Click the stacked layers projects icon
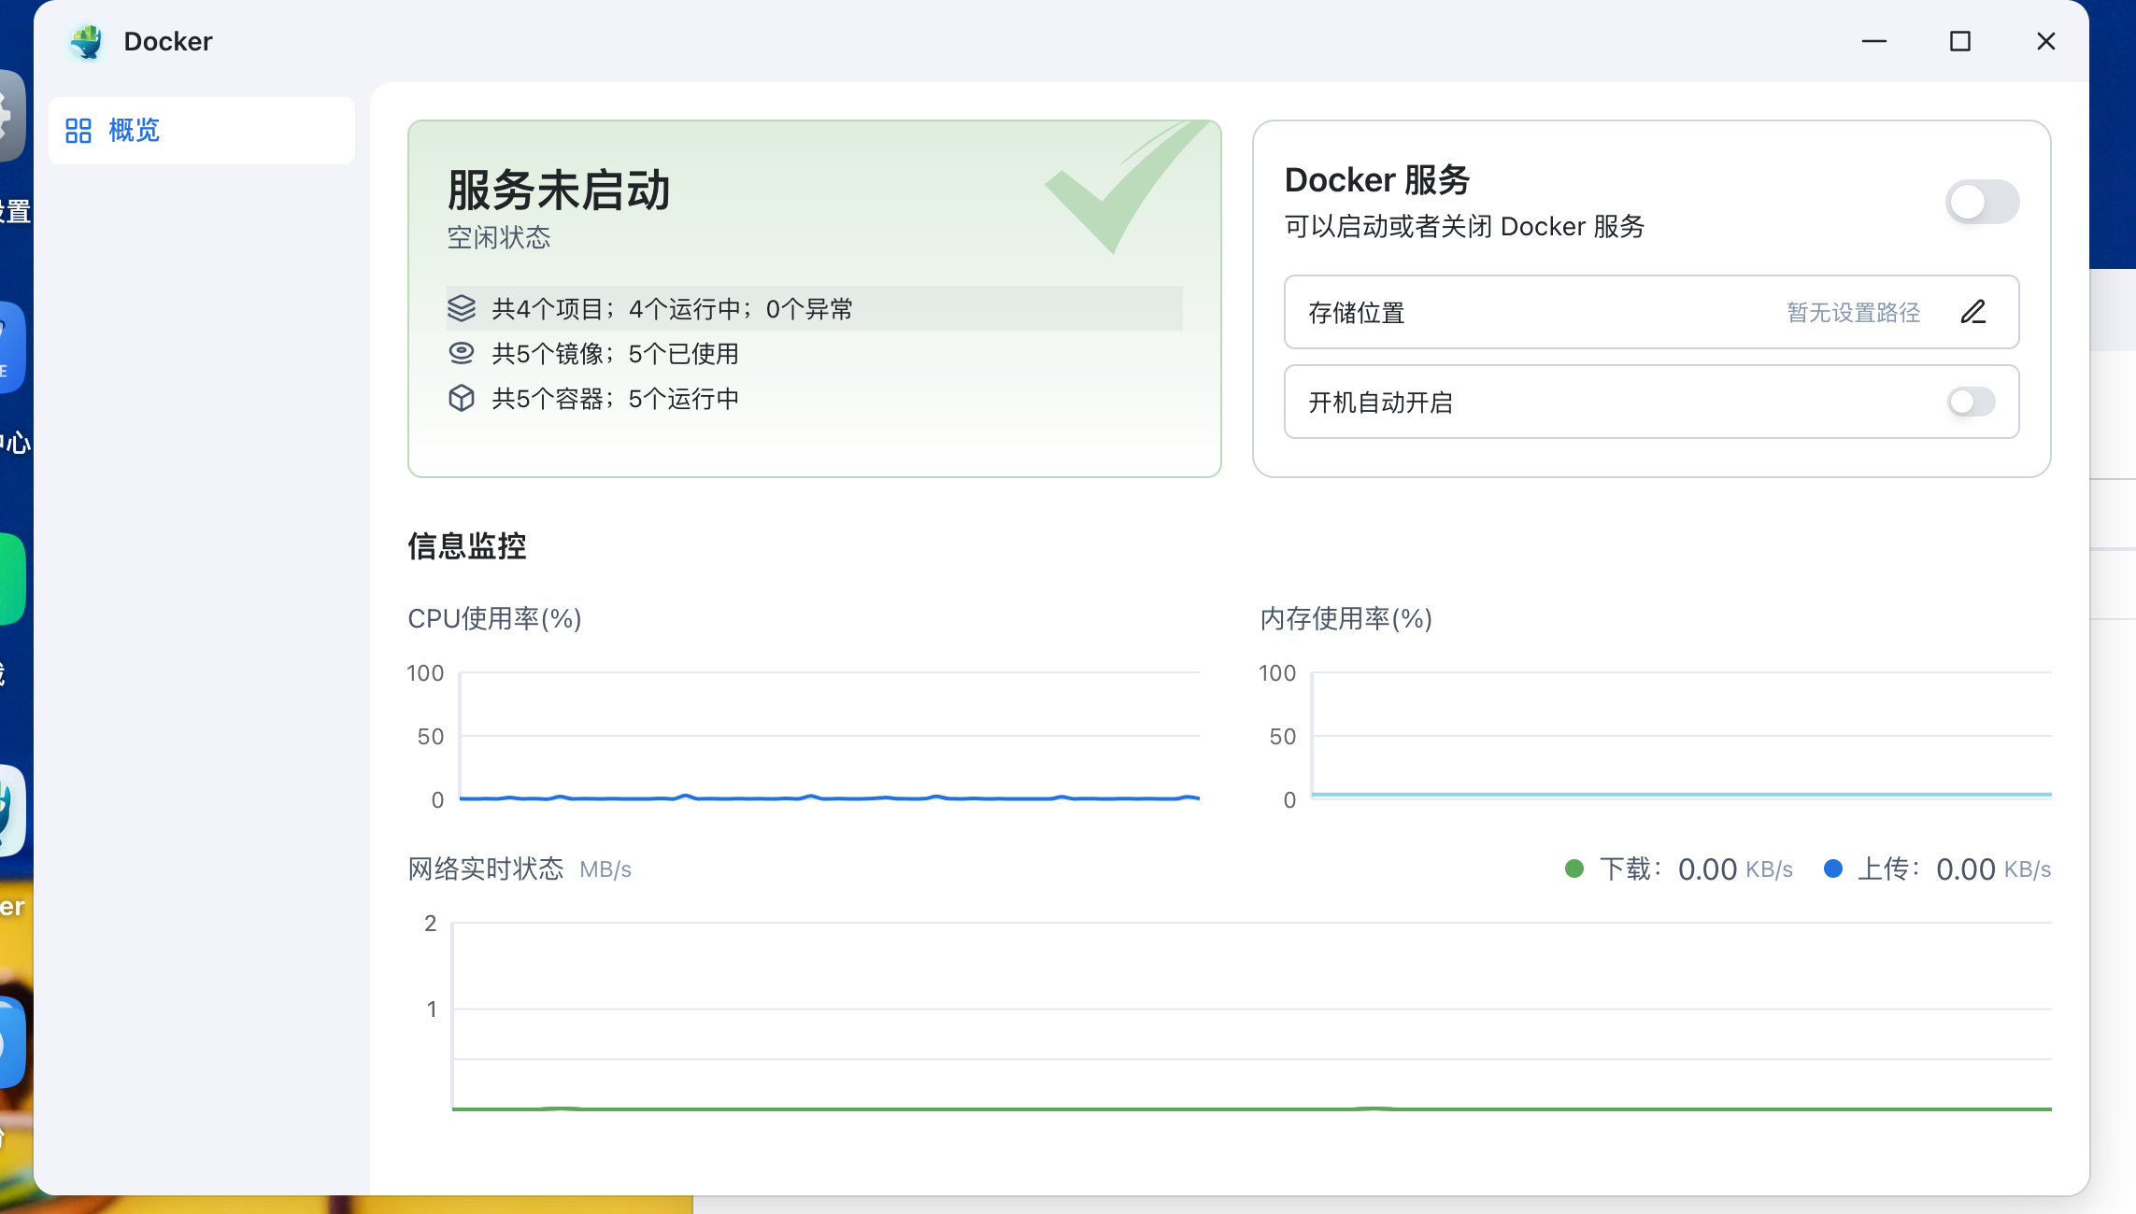Screen dimensions: 2136x1214 tap(462, 308)
